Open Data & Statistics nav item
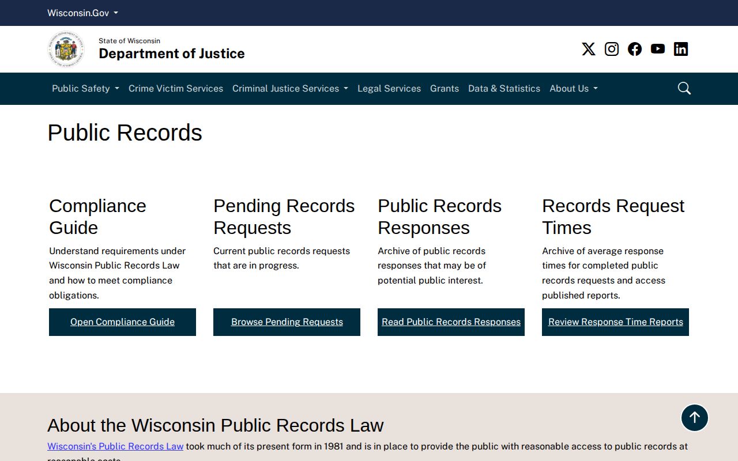738x461 pixels. pos(504,88)
